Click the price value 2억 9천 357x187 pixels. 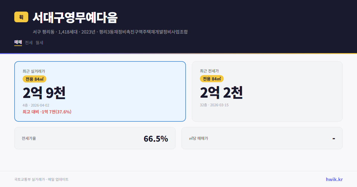(45, 93)
